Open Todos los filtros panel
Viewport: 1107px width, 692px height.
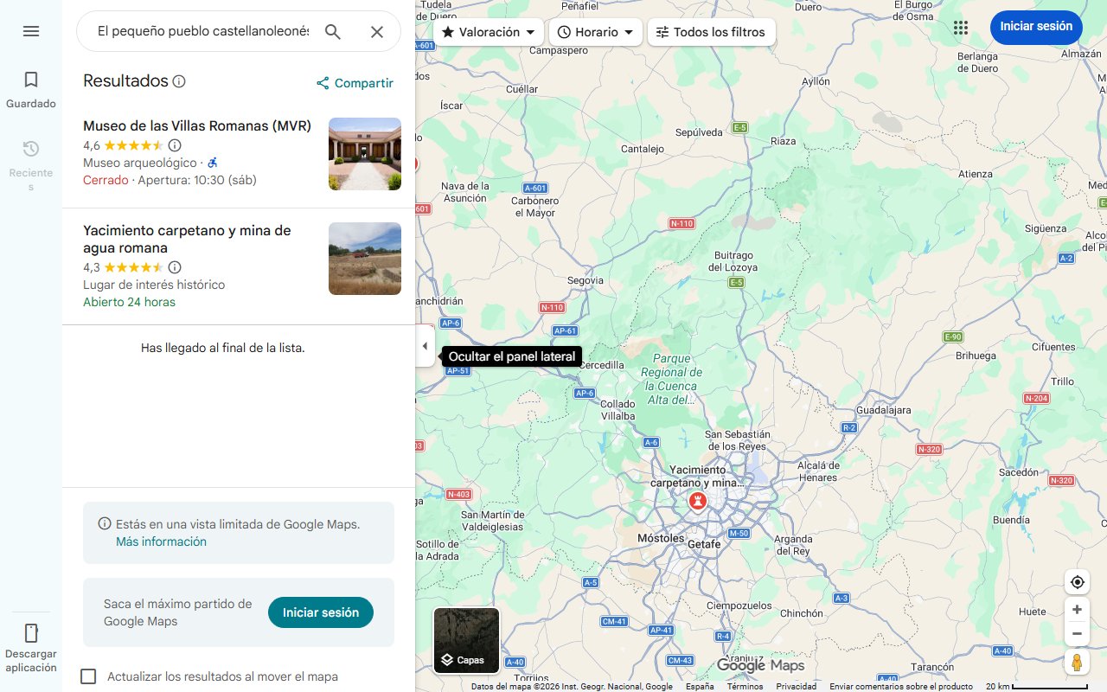tap(713, 31)
